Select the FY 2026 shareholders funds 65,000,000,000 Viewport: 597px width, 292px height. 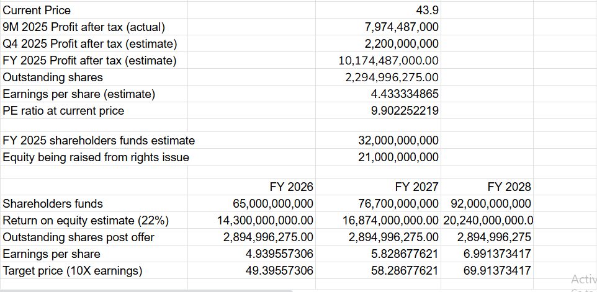tap(273, 203)
